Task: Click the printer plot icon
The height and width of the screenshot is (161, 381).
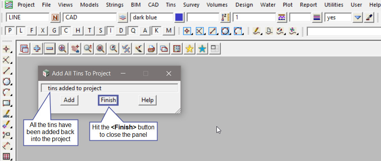Action: tap(151, 49)
